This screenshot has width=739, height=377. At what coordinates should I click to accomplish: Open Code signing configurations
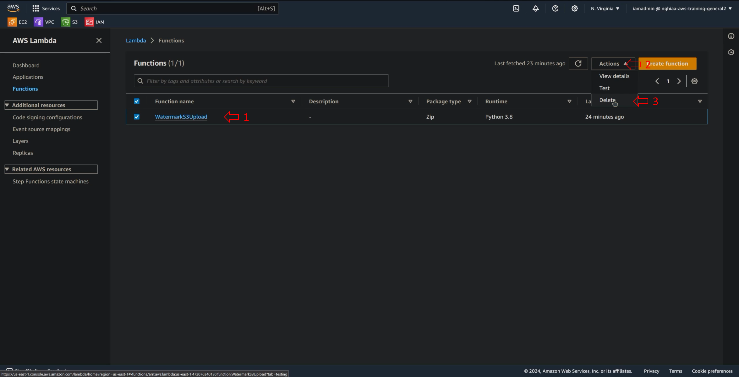pos(47,117)
